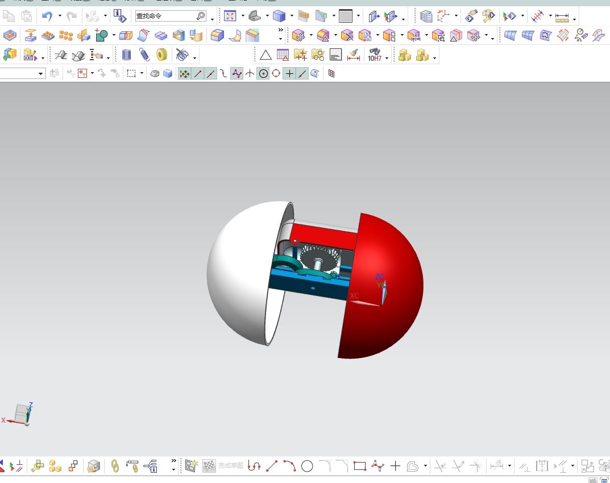Click the Edit Object Display palette icon
This screenshot has width=610, height=483.
[x=488, y=16]
